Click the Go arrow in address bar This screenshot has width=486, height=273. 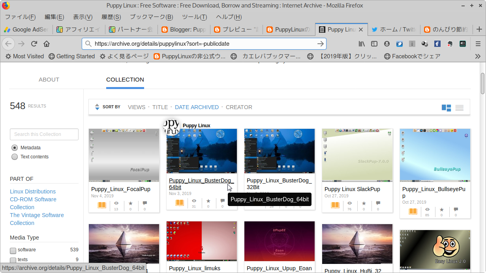tap(321, 44)
